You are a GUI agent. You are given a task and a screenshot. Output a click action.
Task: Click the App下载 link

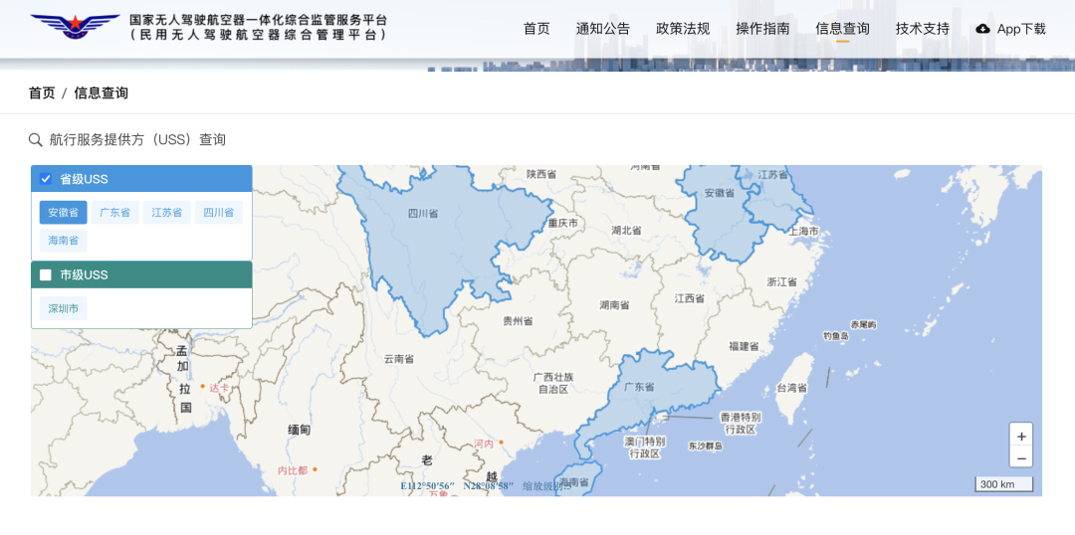pyautogui.click(x=1021, y=29)
